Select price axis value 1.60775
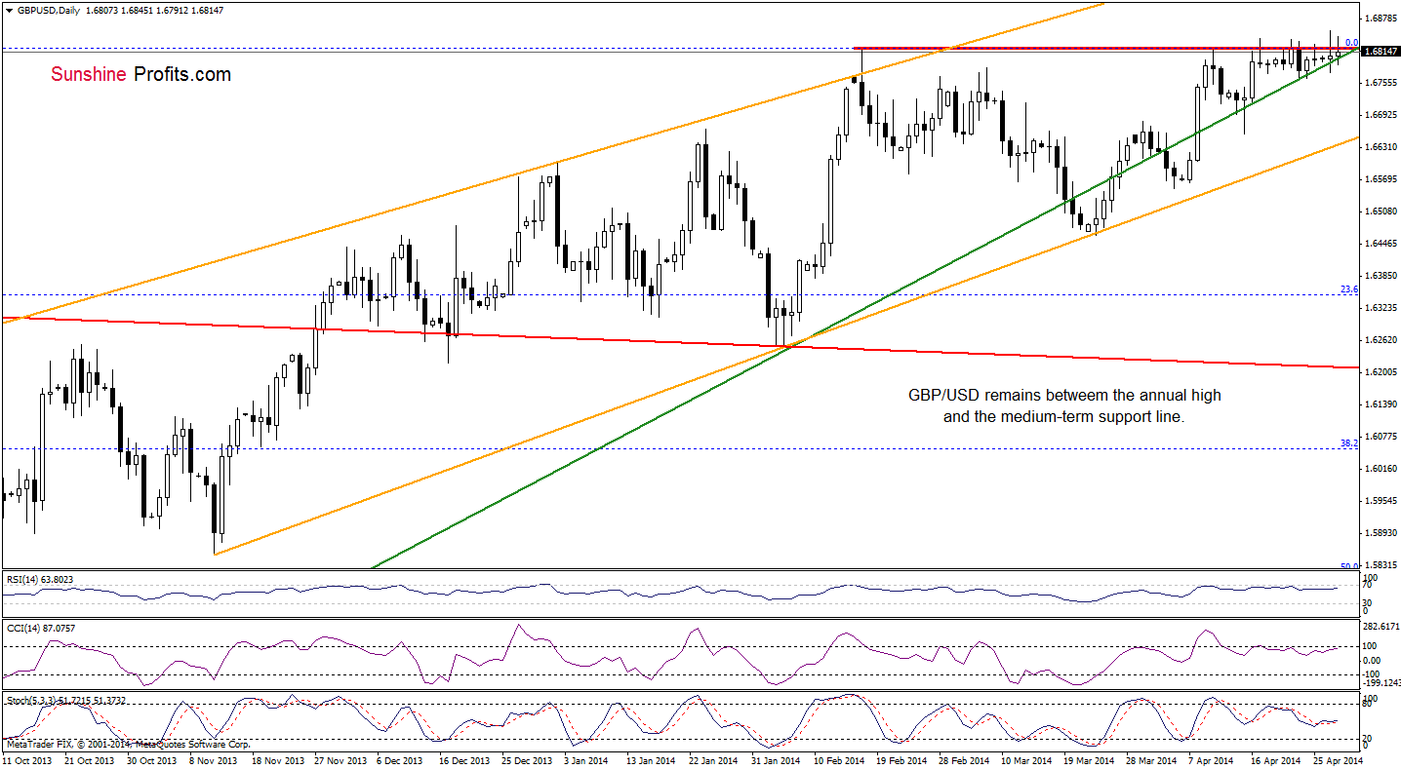The image size is (1401, 769). click(1381, 437)
